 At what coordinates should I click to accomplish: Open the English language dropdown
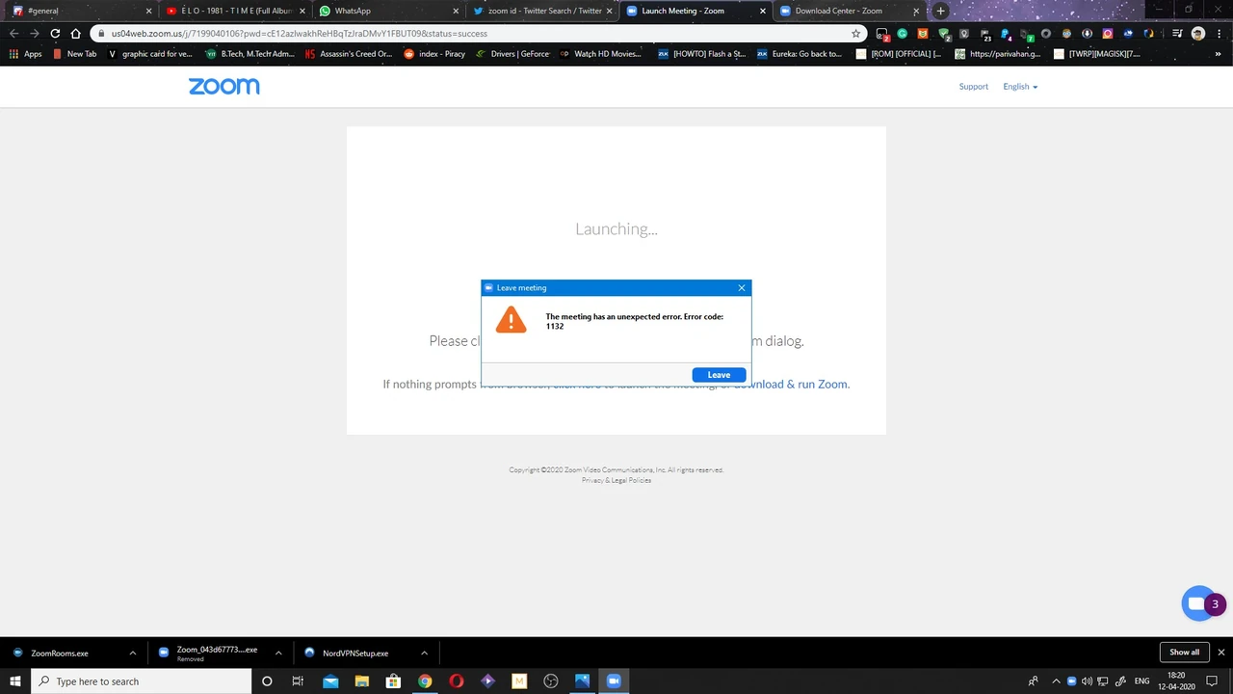[1020, 87]
